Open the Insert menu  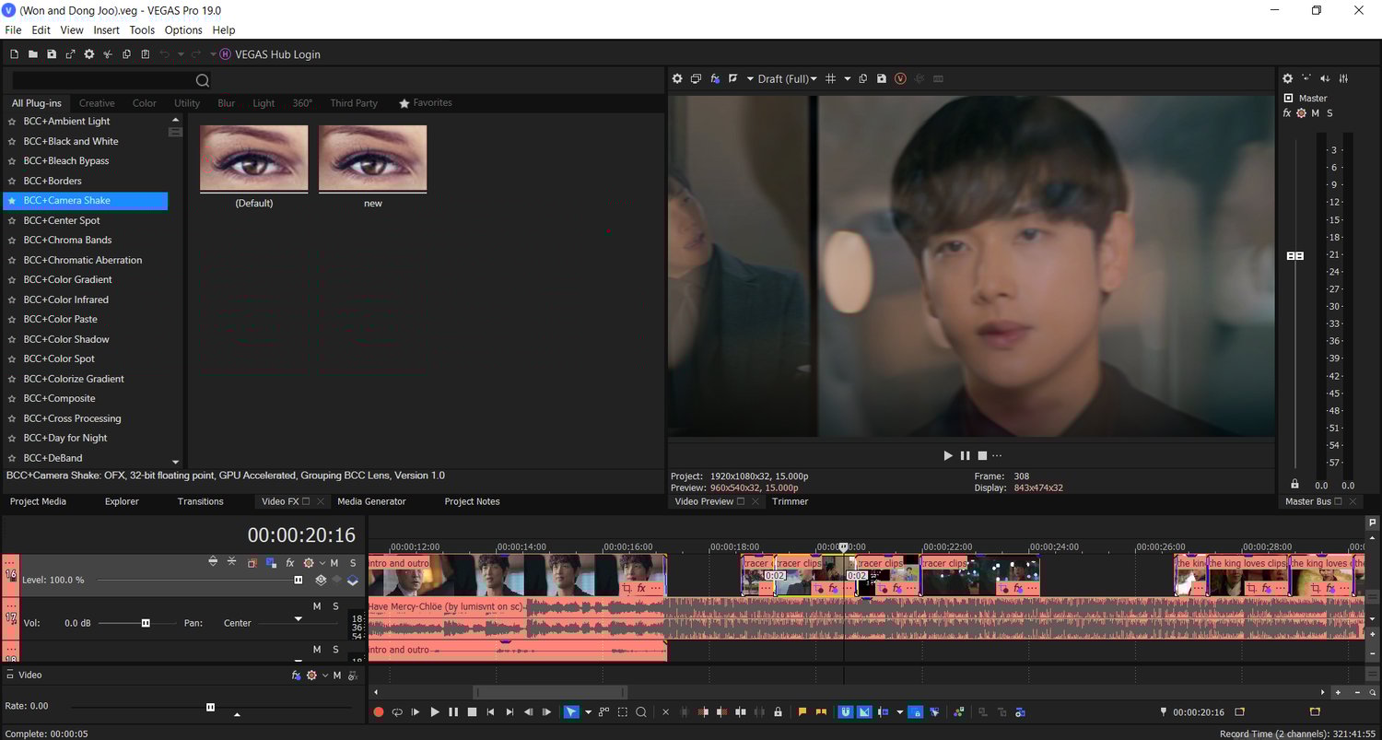[107, 30]
